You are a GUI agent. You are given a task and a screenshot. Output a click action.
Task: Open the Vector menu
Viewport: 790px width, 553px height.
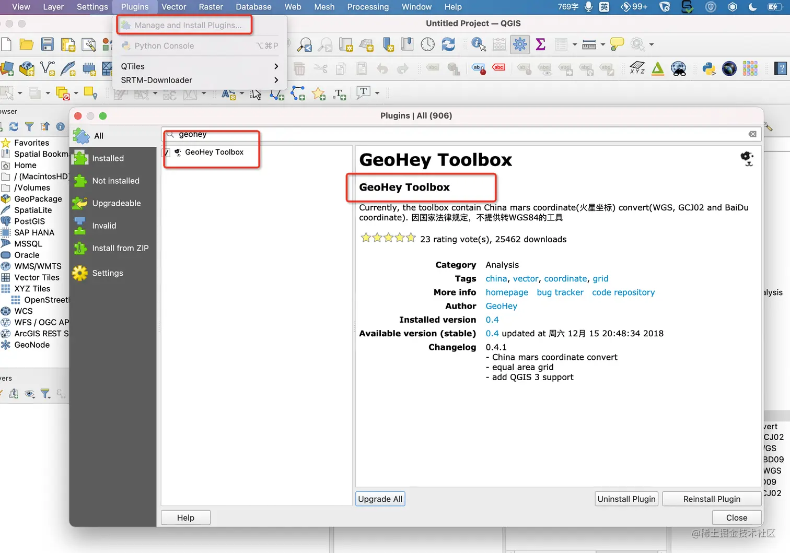174,7
